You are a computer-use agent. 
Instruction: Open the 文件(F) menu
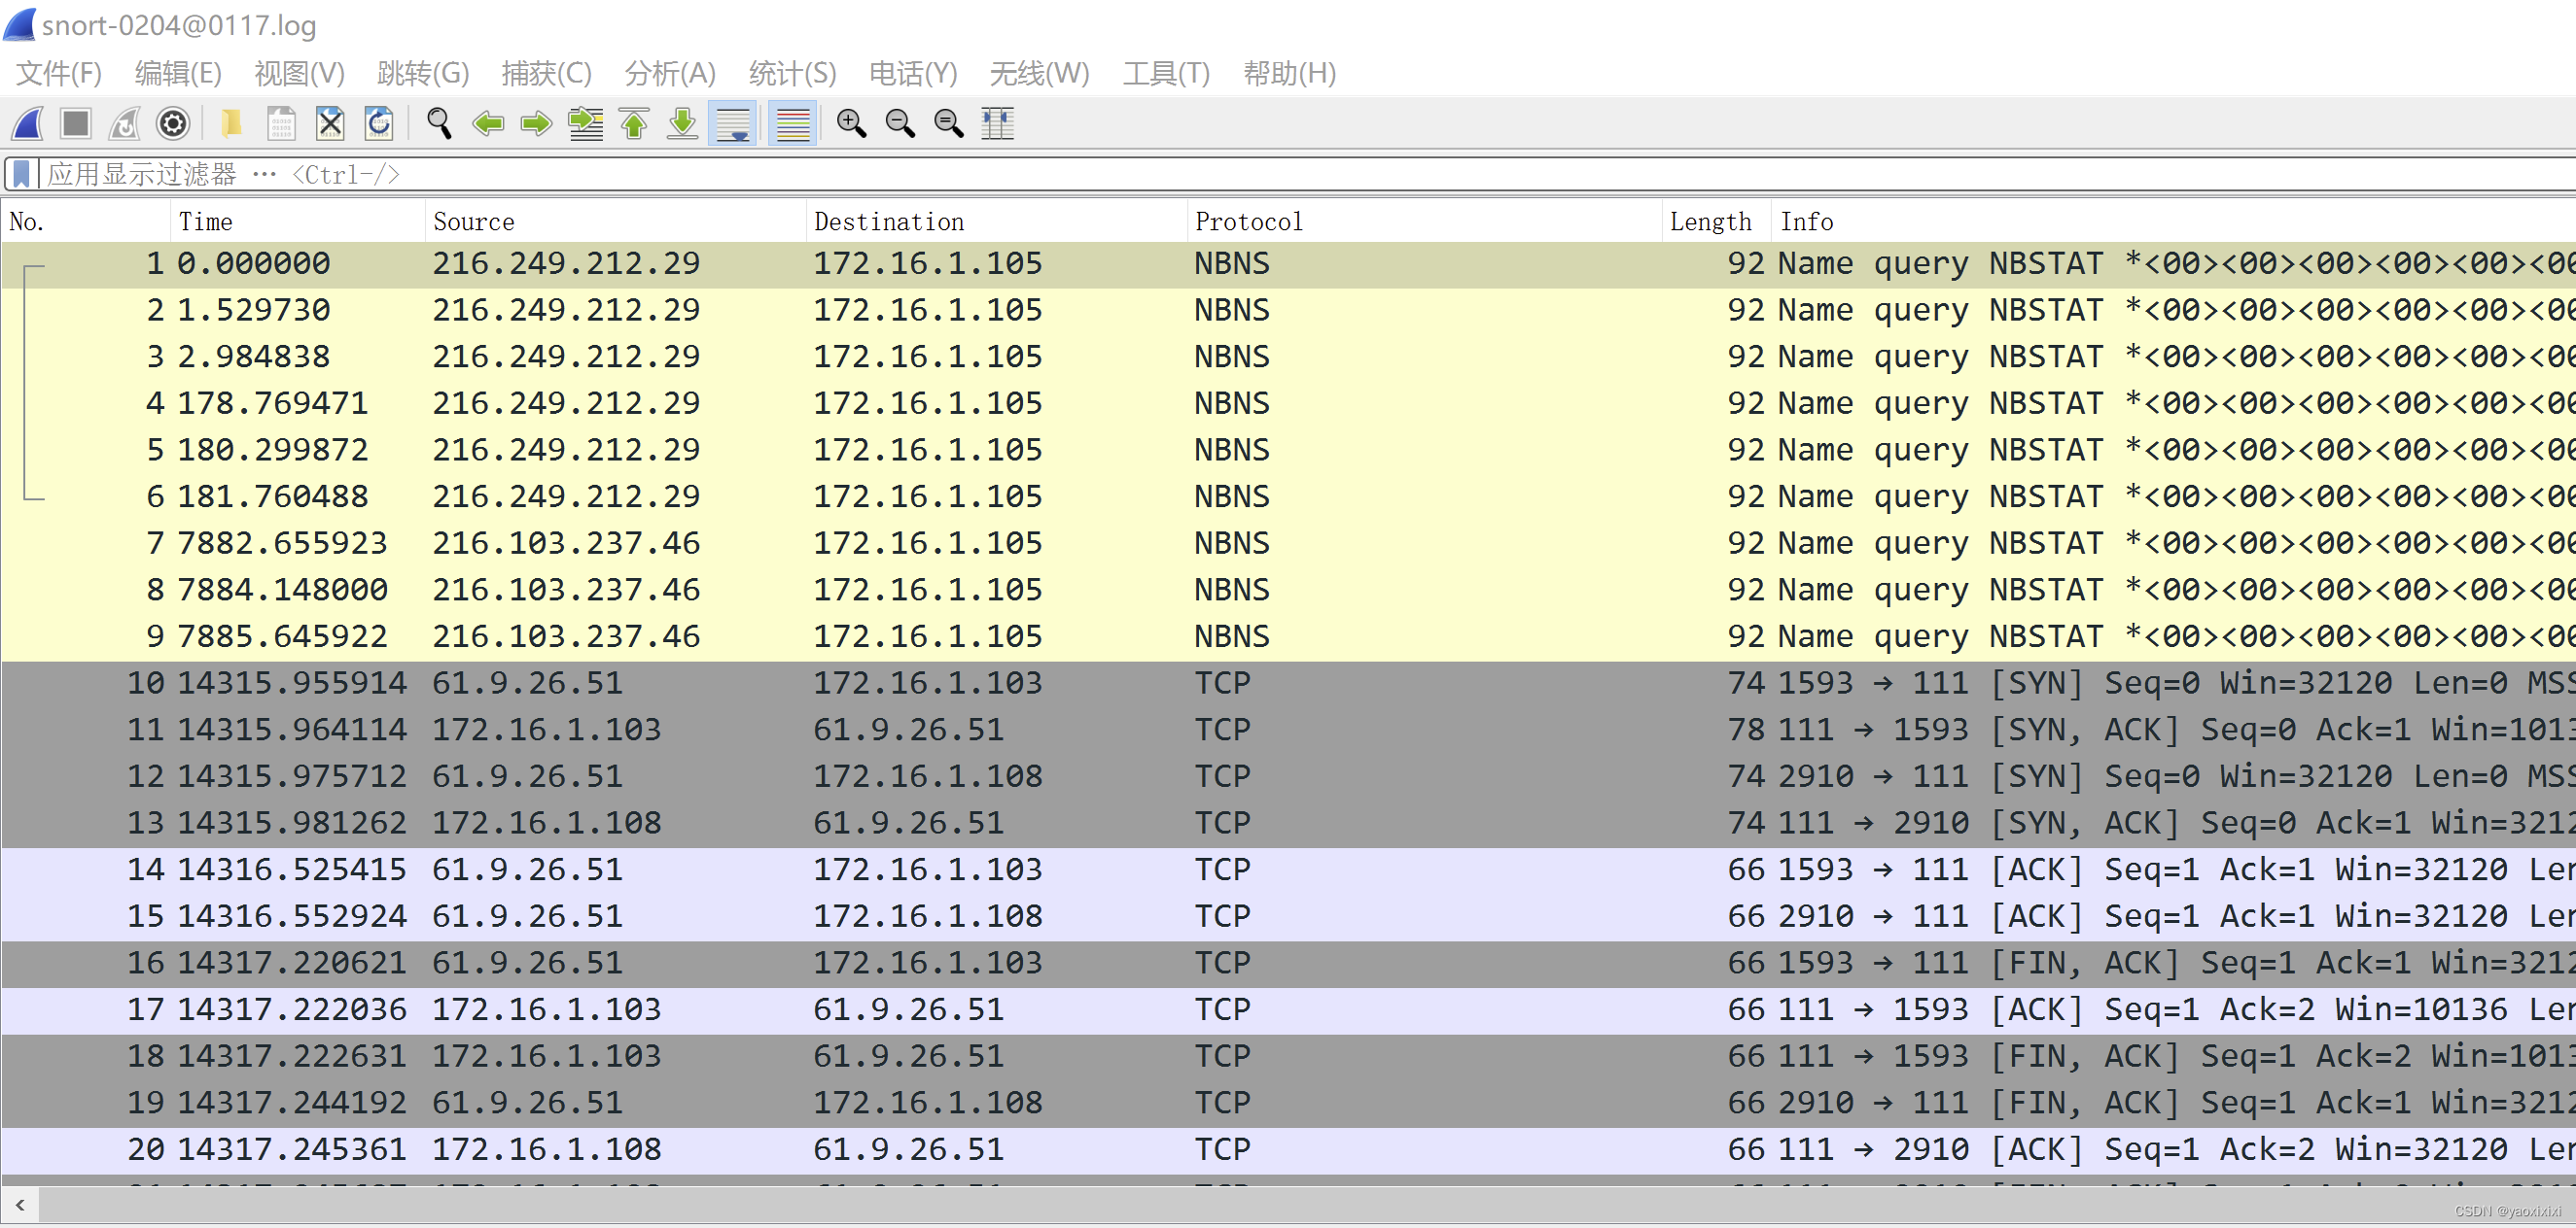(59, 73)
